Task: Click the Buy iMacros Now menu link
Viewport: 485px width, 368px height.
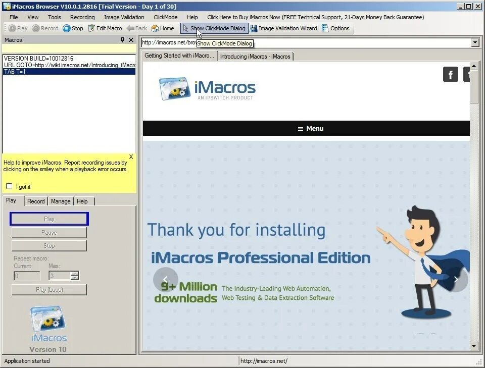Action: point(315,17)
